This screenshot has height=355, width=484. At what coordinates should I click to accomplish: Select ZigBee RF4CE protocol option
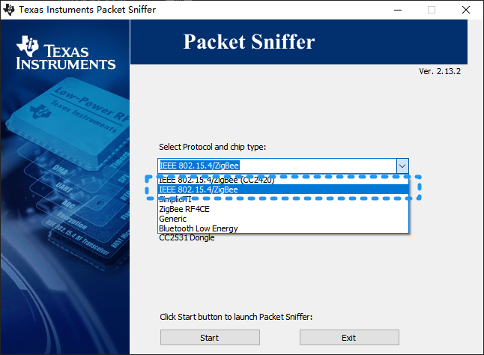283,209
